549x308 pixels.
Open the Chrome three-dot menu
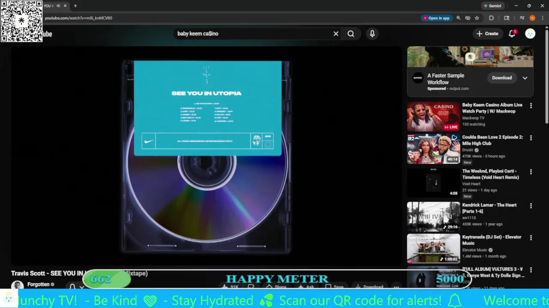point(543,18)
